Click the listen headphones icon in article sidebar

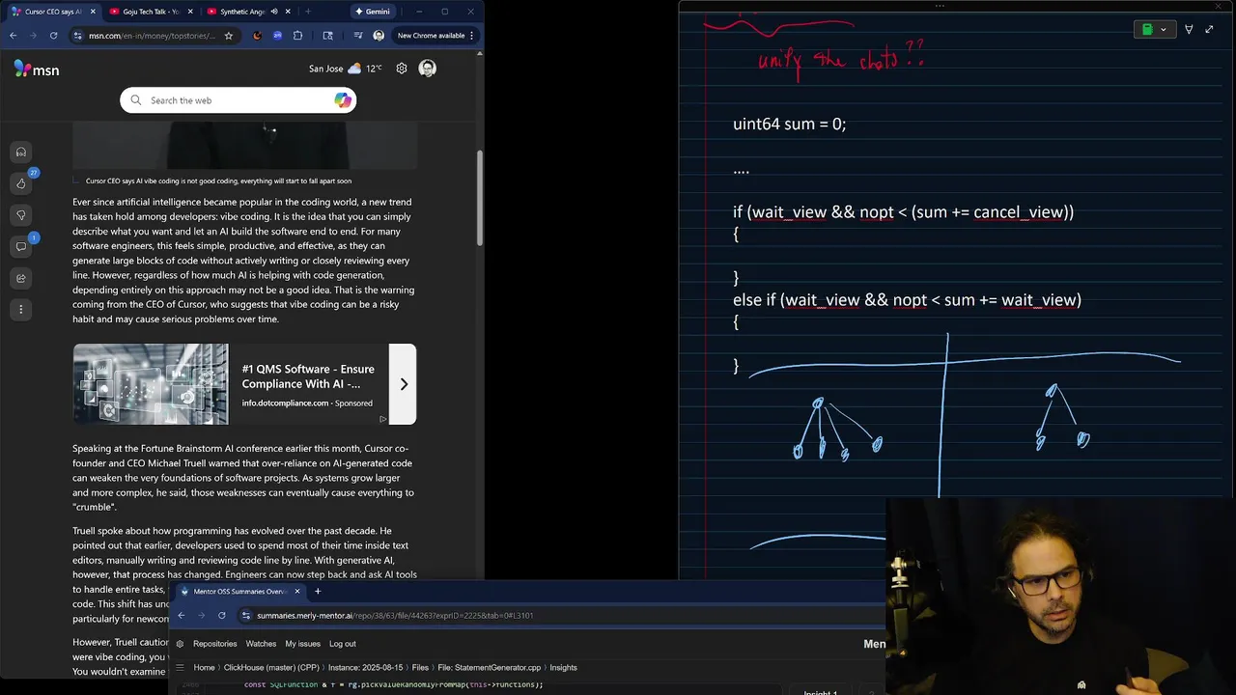coord(20,152)
